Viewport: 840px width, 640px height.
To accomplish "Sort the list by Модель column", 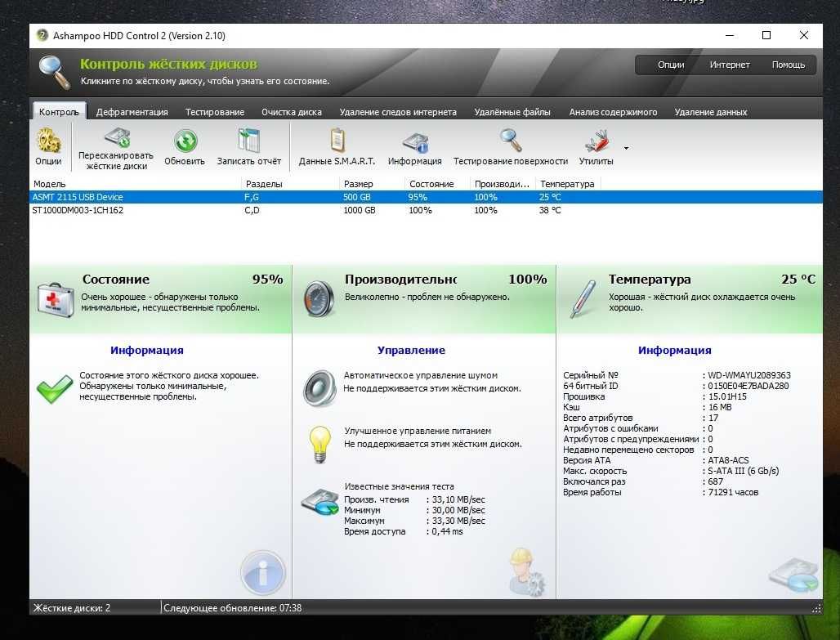I will 136,184.
